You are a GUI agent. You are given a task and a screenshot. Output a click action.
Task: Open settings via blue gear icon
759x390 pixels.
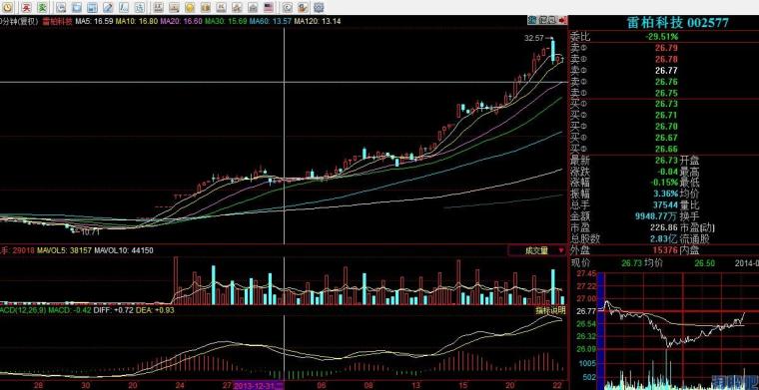click(x=319, y=7)
